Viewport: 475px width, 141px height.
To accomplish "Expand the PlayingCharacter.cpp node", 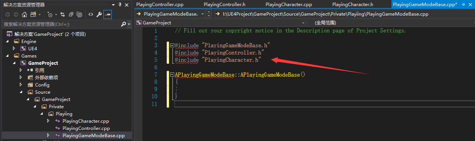I will pyautogui.click(x=48, y=121).
